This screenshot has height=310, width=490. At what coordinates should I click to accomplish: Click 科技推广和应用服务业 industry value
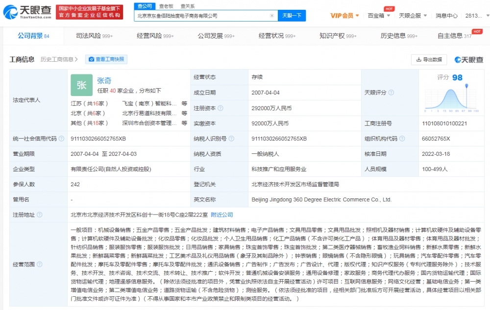click(x=279, y=169)
